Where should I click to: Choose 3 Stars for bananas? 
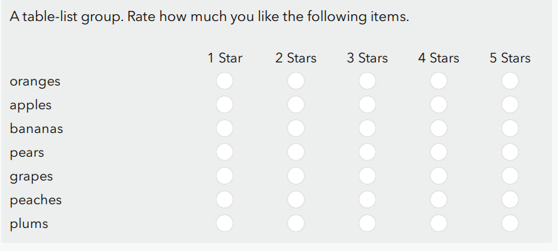click(367, 128)
